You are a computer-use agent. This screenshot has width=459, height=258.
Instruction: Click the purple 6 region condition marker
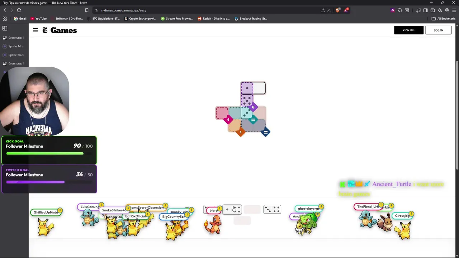tap(253, 107)
